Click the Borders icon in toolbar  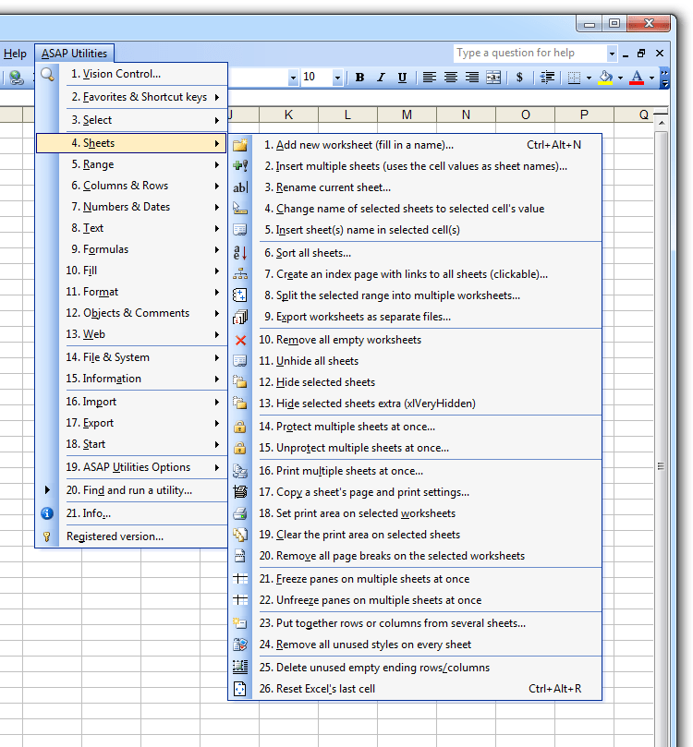point(575,78)
